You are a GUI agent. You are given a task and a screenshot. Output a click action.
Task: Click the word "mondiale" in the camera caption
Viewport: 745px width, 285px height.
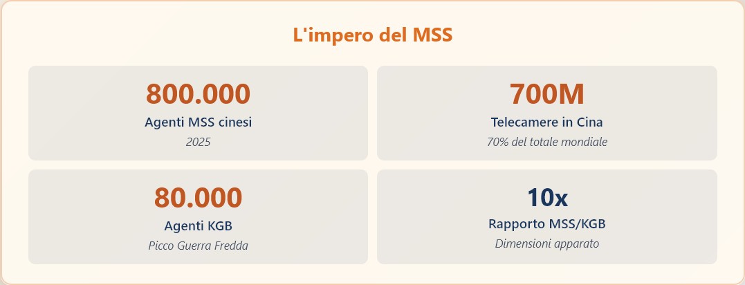pyautogui.click(x=585, y=142)
